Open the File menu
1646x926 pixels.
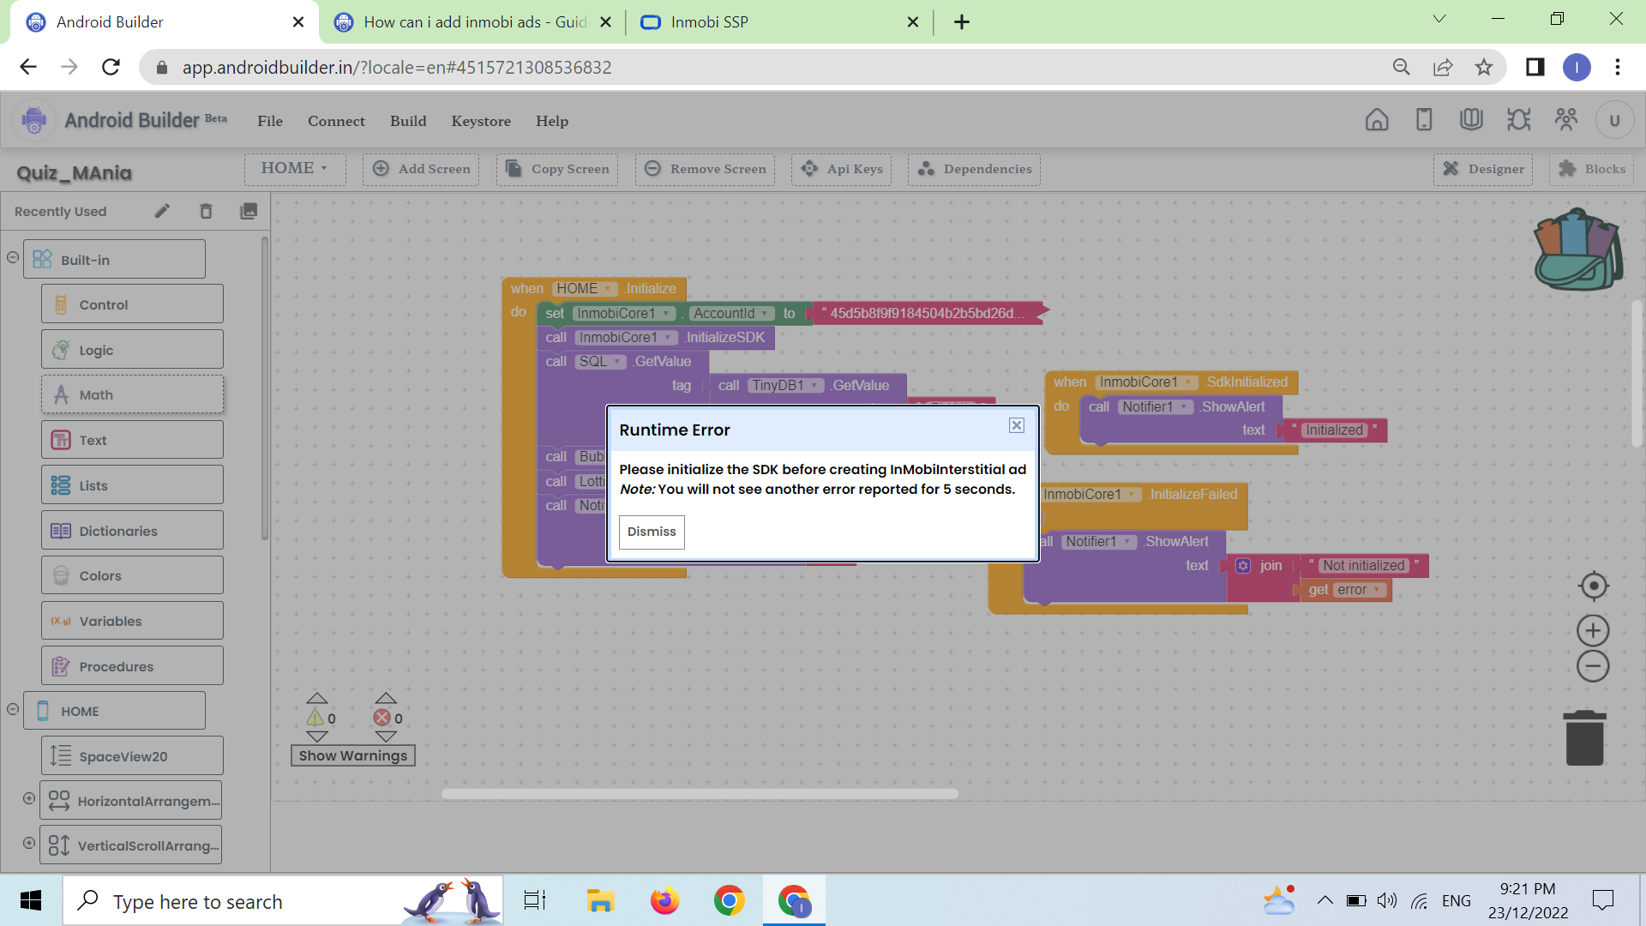[270, 121]
